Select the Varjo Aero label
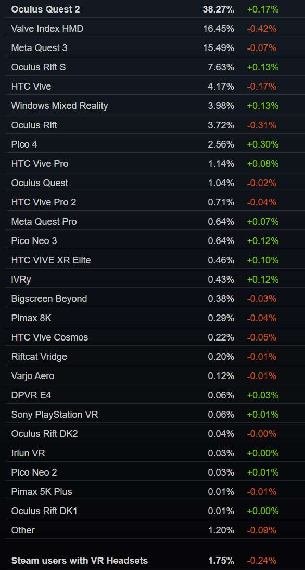Image resolution: width=305 pixels, height=570 pixels. point(33,376)
